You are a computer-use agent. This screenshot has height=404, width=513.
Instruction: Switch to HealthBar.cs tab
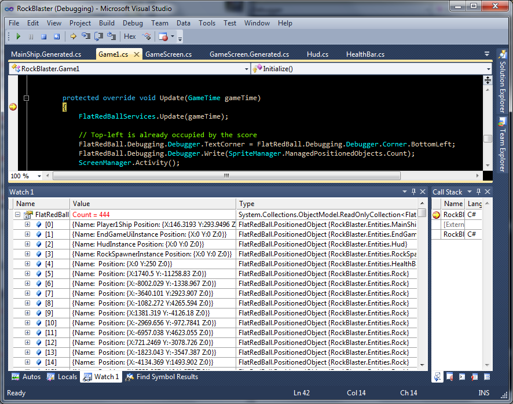pos(365,54)
